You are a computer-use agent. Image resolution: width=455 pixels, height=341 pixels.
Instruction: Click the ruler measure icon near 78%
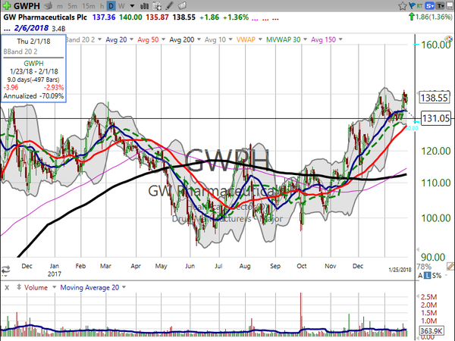click(x=450, y=266)
